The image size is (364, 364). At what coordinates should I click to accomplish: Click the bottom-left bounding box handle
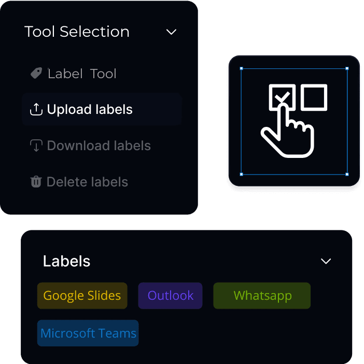tap(241, 174)
